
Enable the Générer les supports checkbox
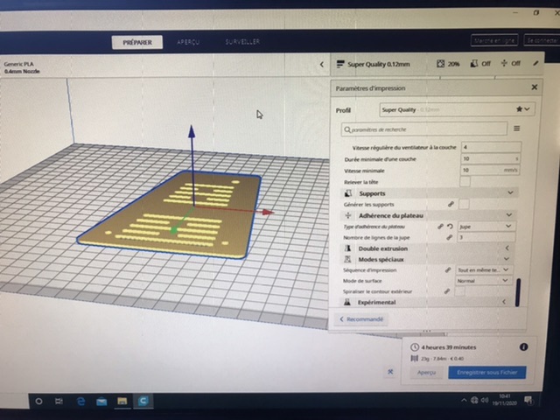point(465,203)
